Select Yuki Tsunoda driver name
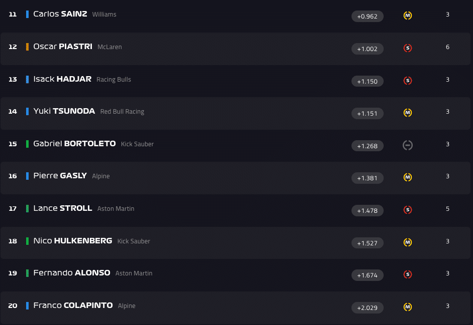 [x=64, y=111]
